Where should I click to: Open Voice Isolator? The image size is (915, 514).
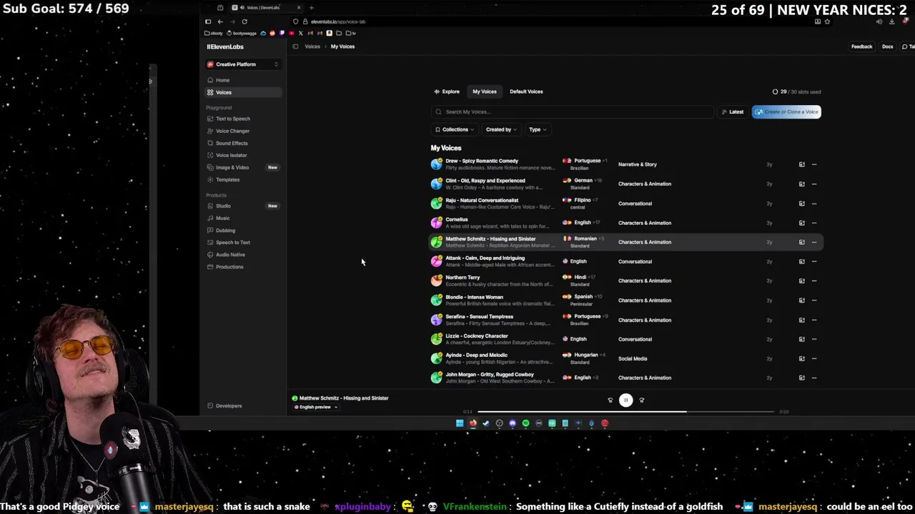(x=242, y=155)
